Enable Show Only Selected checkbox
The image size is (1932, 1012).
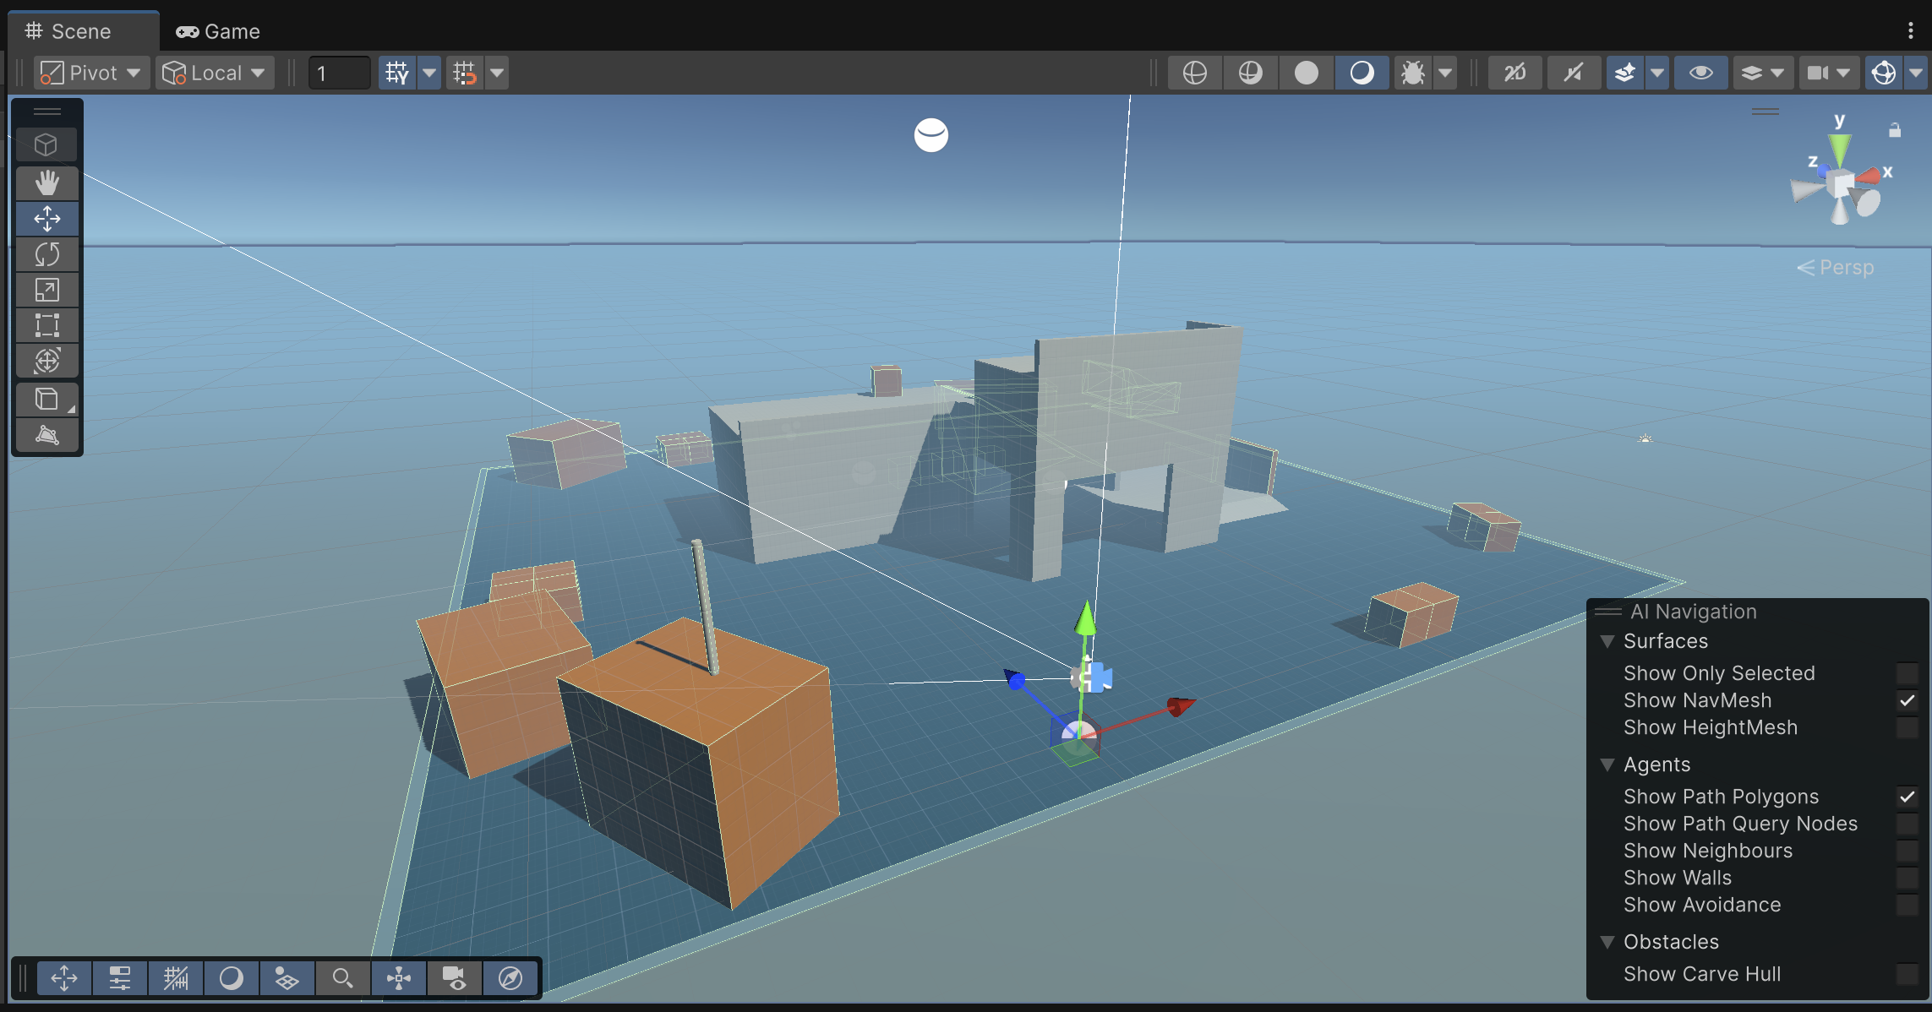[x=1907, y=673]
